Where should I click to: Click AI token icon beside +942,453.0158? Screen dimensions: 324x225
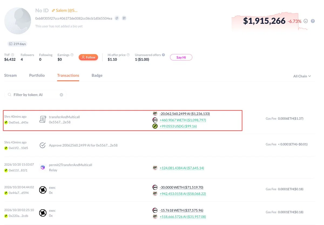point(155,194)
